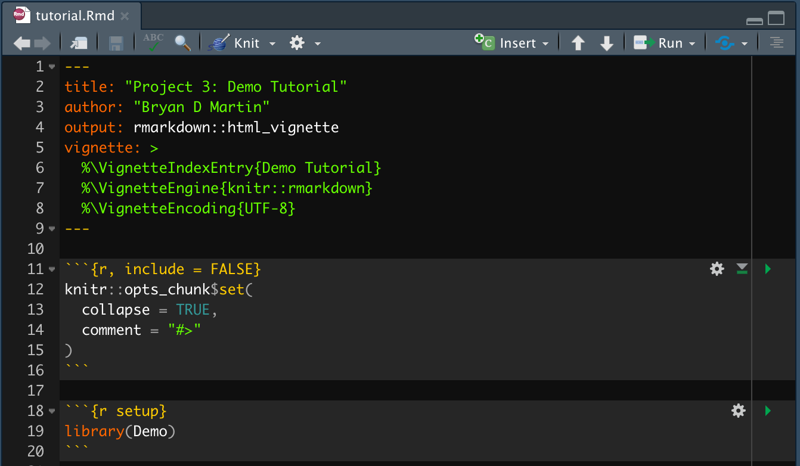Go back to previous source location
Image resolution: width=800 pixels, height=466 pixels.
coord(22,43)
